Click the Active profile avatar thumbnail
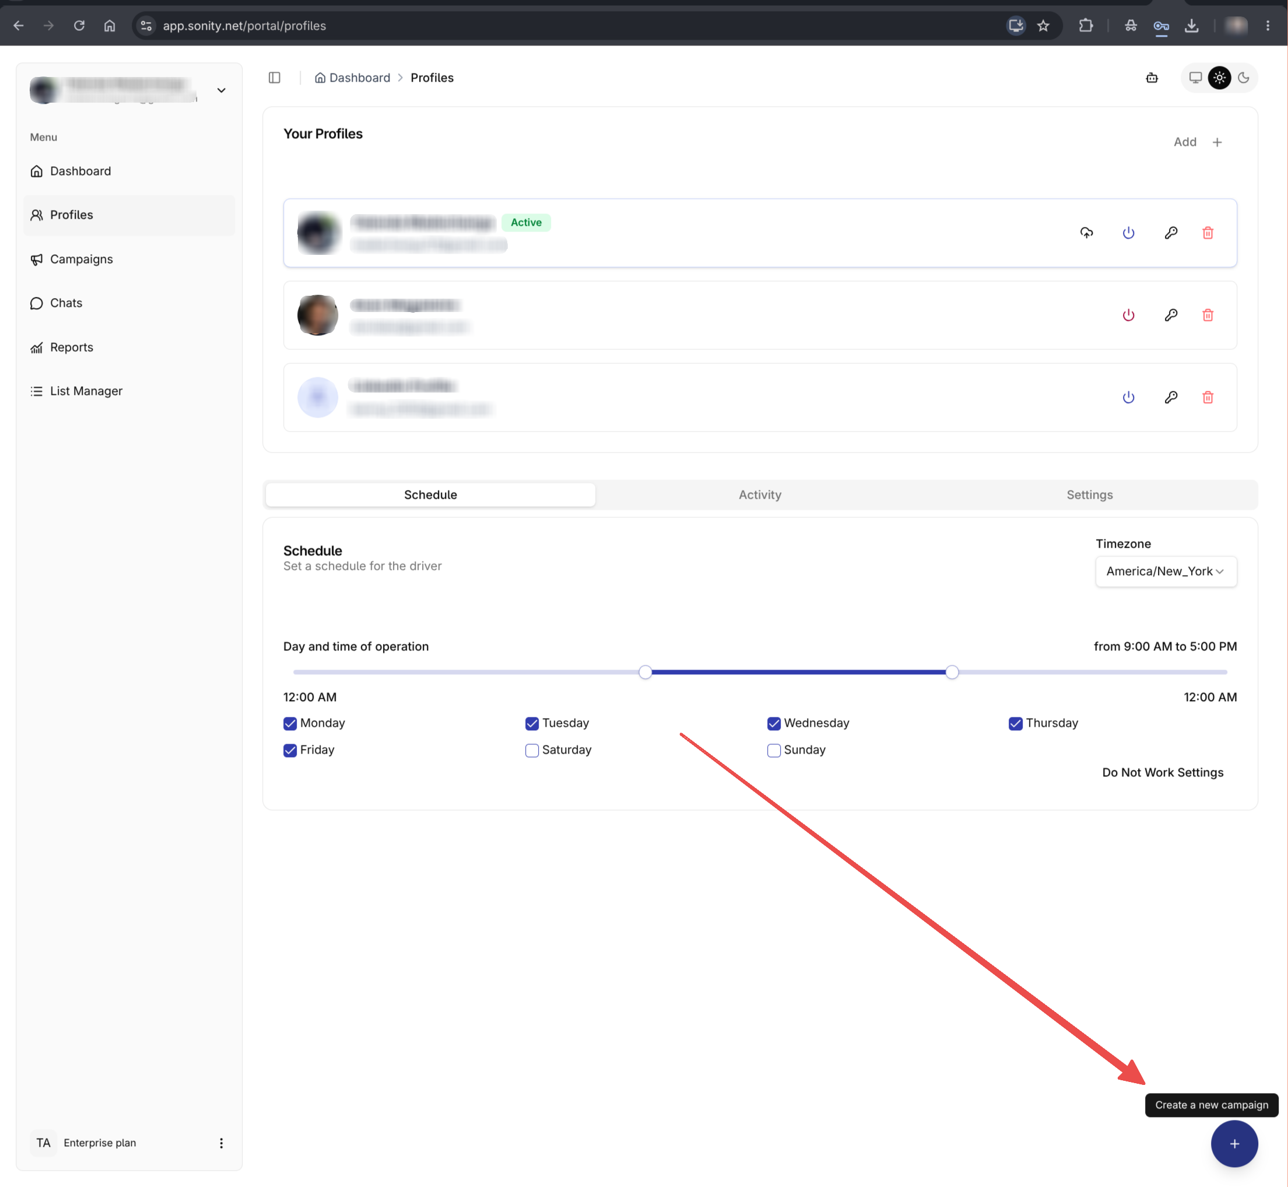Viewport: 1288px width, 1187px height. pyautogui.click(x=318, y=233)
